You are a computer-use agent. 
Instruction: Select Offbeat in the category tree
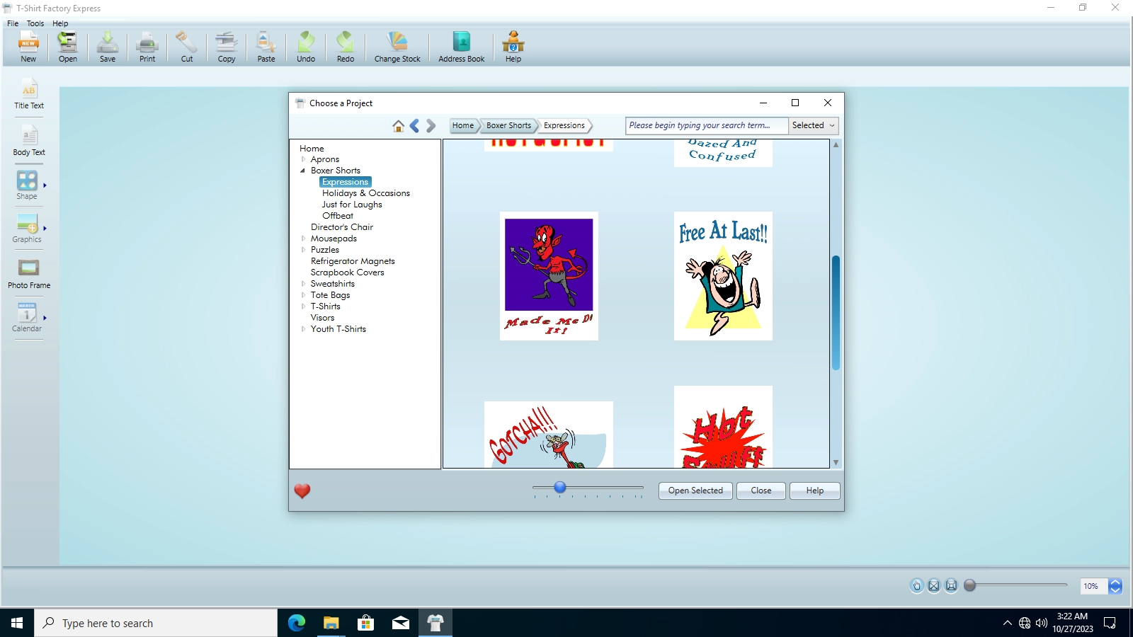[x=338, y=216]
